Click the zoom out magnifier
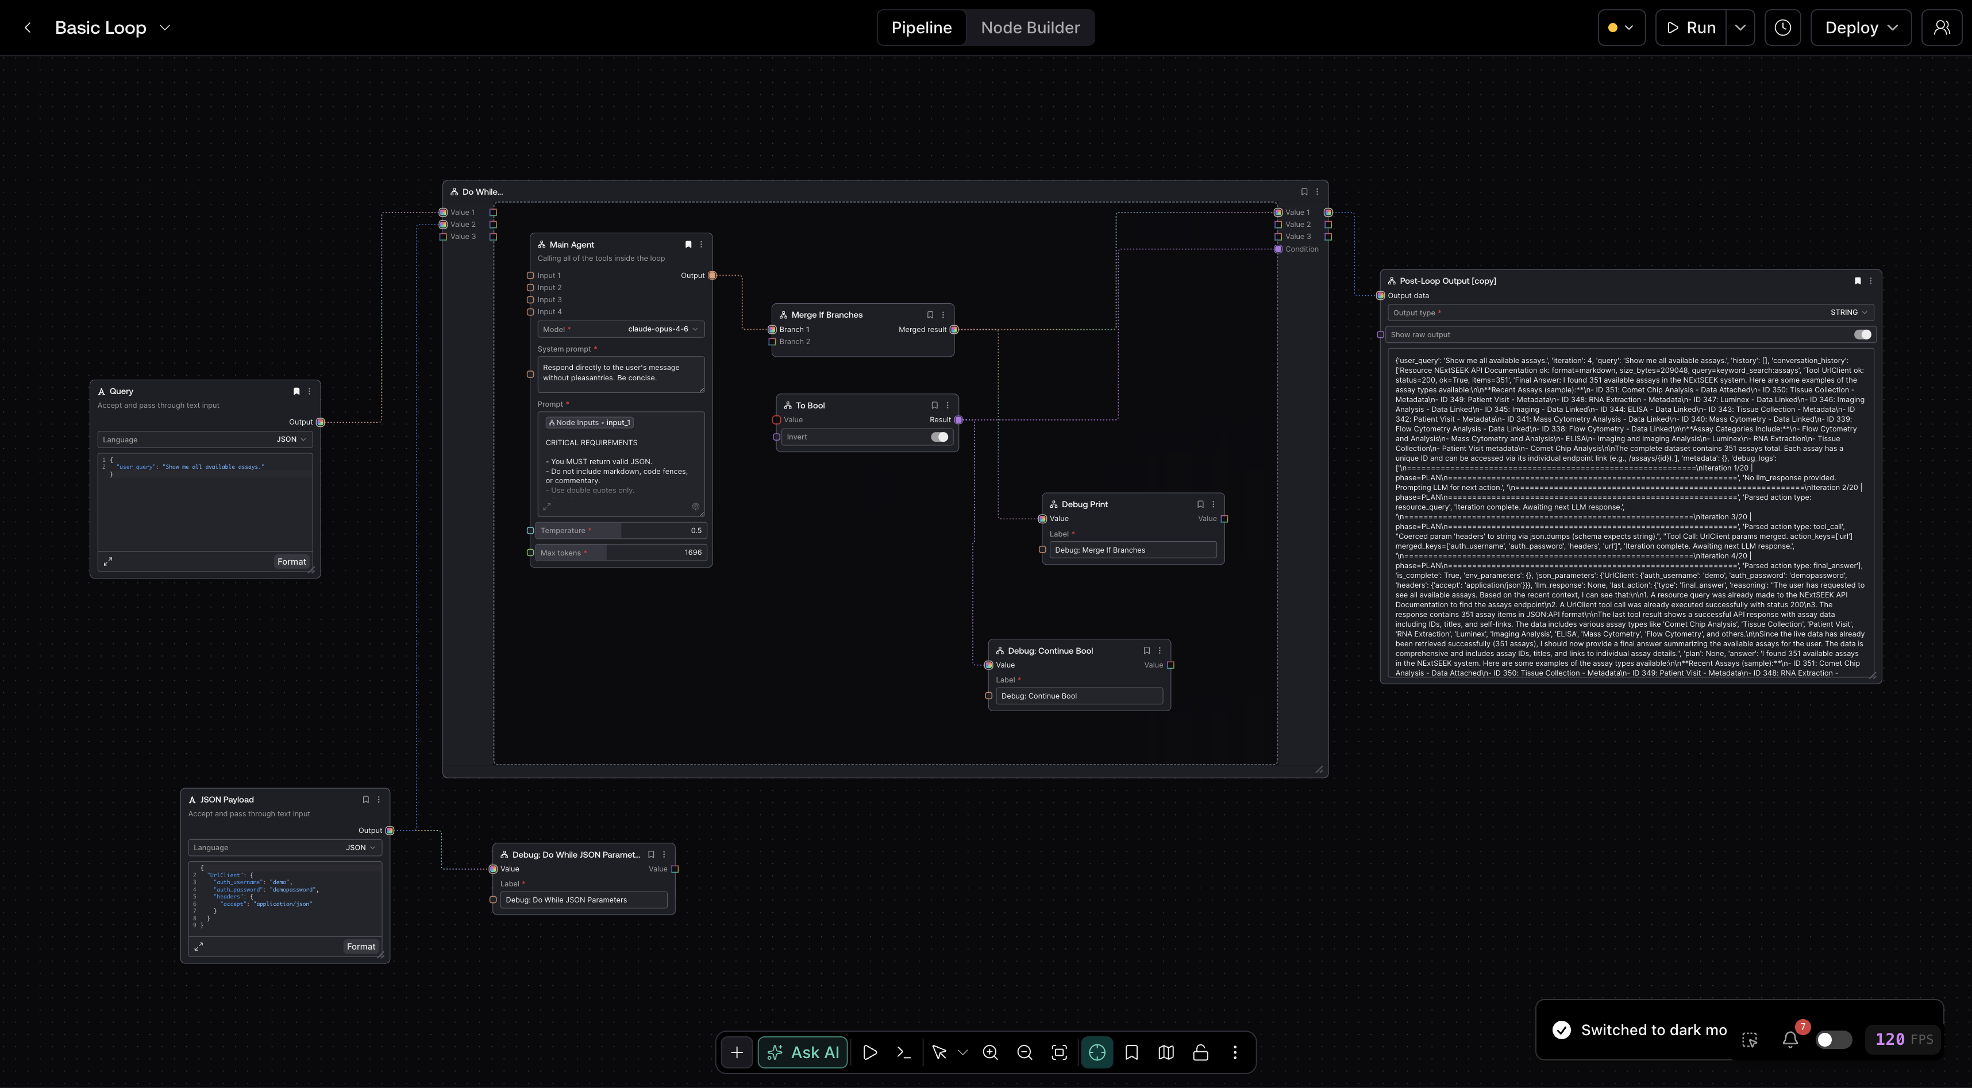 1024,1052
